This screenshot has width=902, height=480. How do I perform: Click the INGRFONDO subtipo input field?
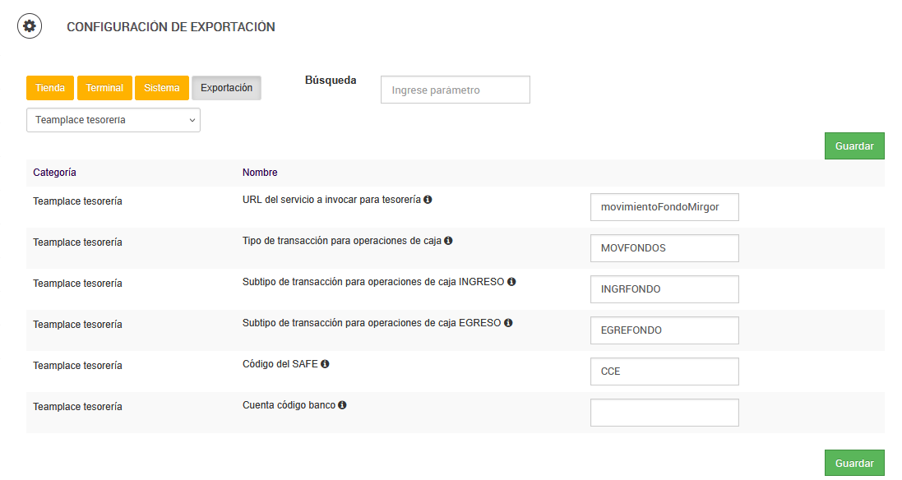[x=664, y=289]
